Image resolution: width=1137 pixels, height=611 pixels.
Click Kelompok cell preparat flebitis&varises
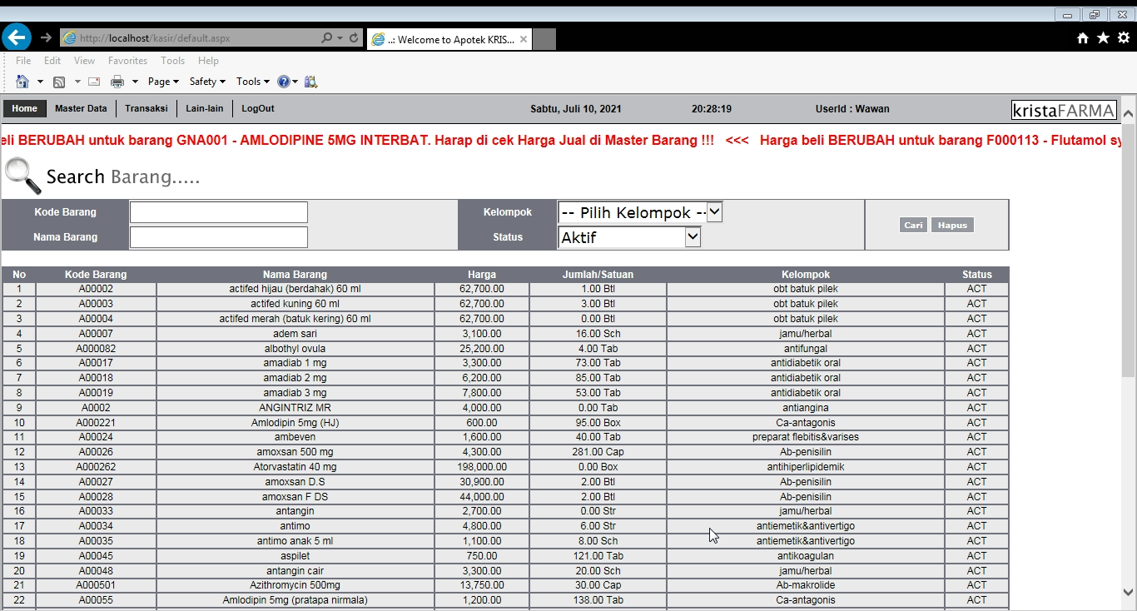tap(806, 437)
